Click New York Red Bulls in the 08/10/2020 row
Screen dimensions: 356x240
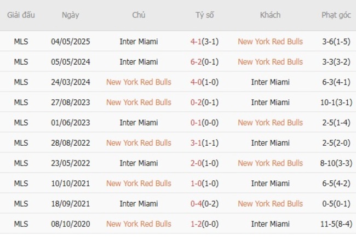pyautogui.click(x=139, y=224)
